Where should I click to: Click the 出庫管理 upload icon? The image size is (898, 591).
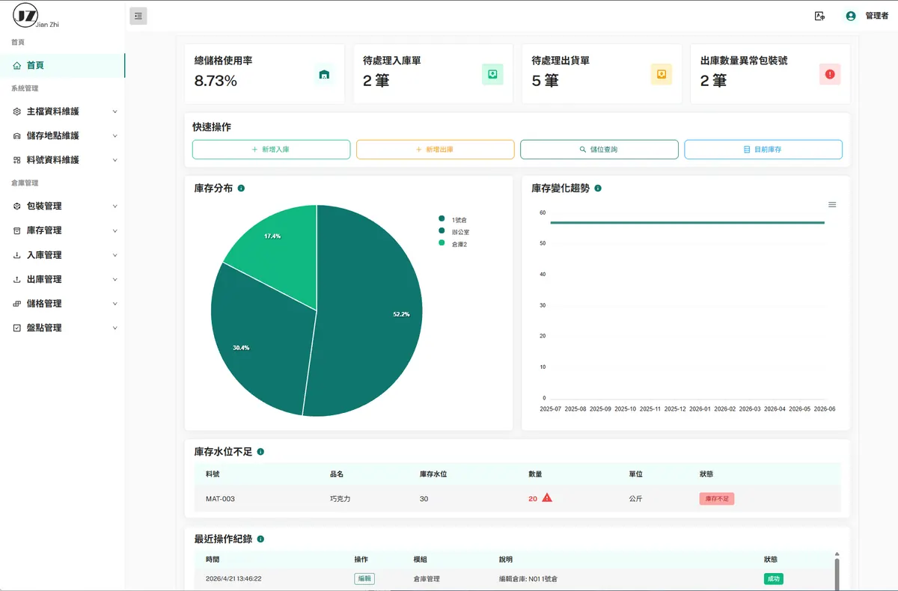17,279
